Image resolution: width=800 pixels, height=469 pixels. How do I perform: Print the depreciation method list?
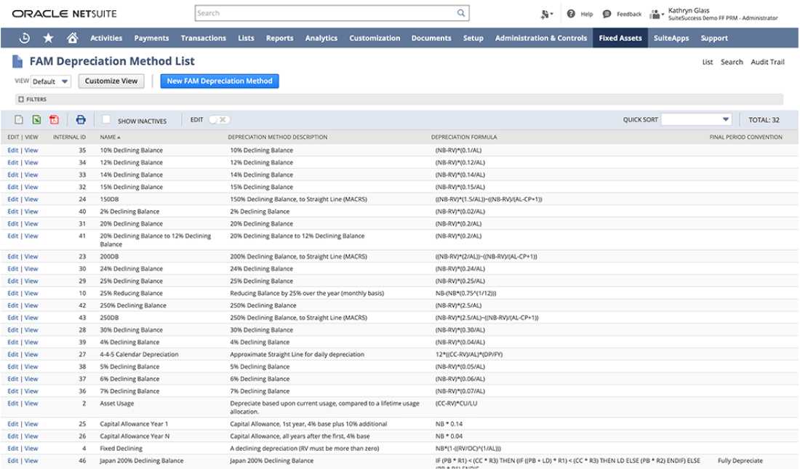point(81,120)
